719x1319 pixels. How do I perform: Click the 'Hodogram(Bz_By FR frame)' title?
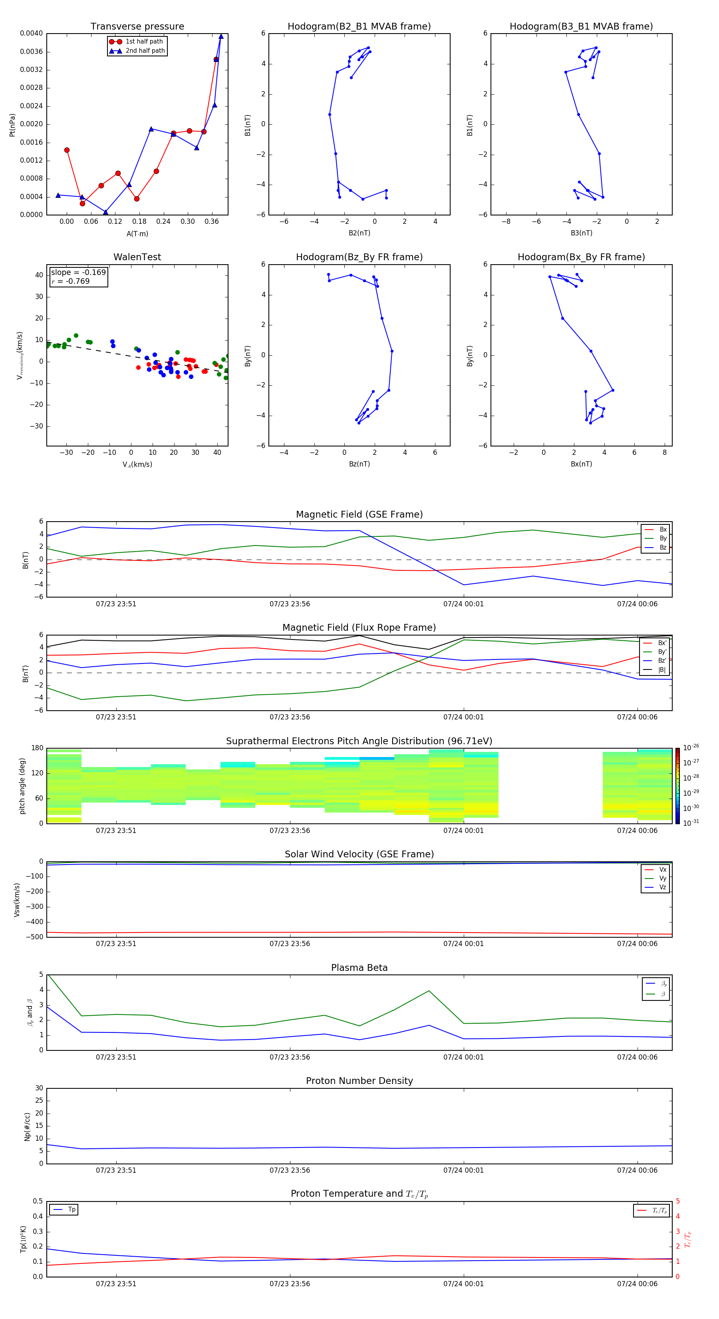359,257
